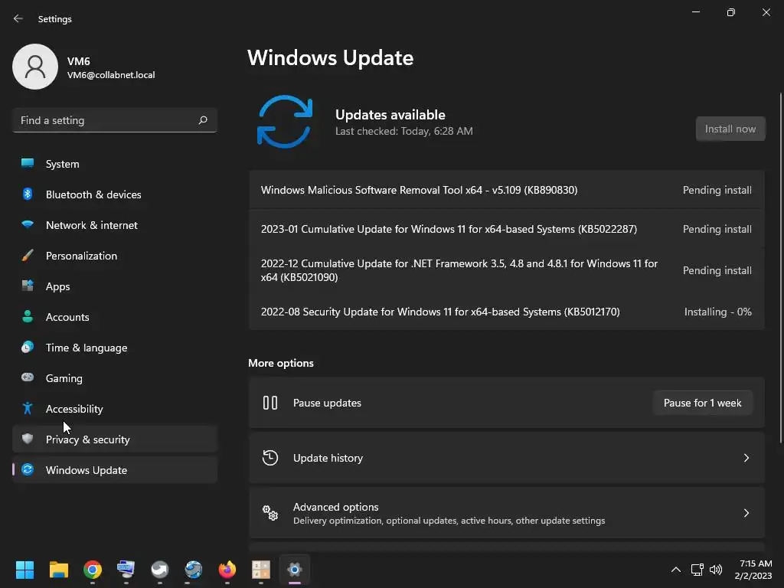Click the Privacy & security shield icon
Screen dimensions: 784x588
point(28,439)
